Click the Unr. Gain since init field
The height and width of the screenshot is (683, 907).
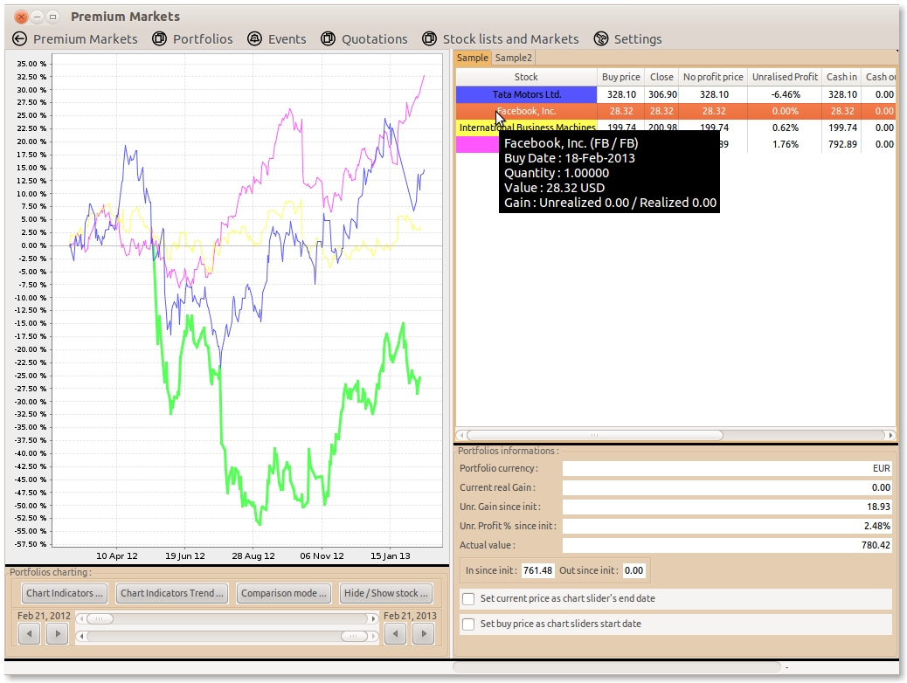727,507
